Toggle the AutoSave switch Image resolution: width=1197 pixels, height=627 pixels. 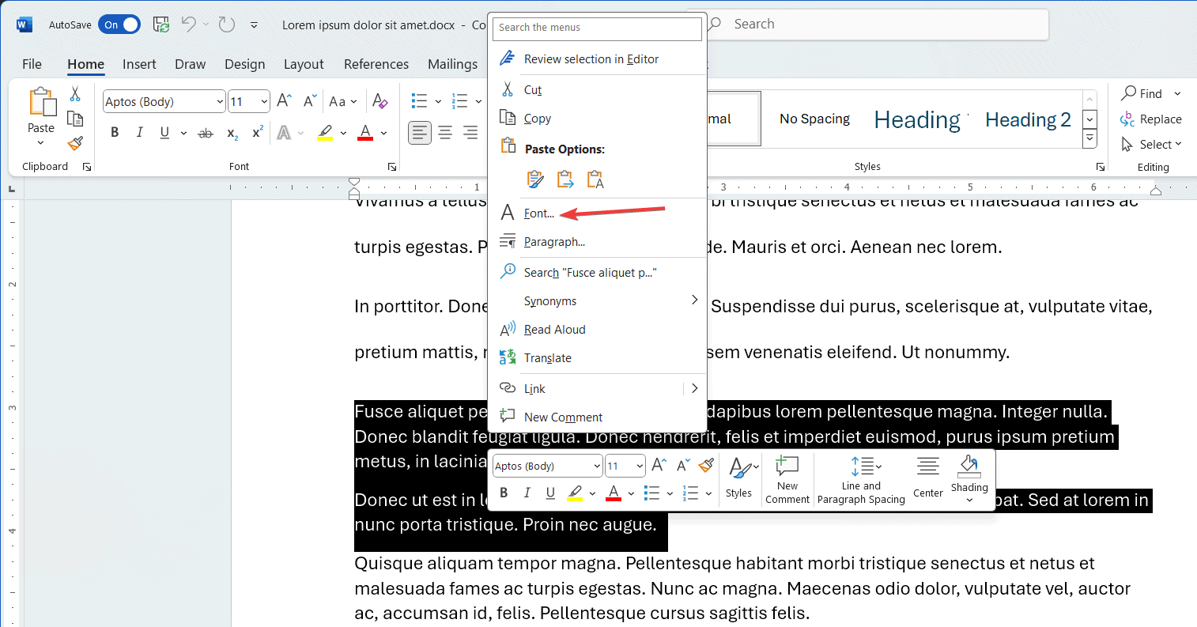point(119,25)
